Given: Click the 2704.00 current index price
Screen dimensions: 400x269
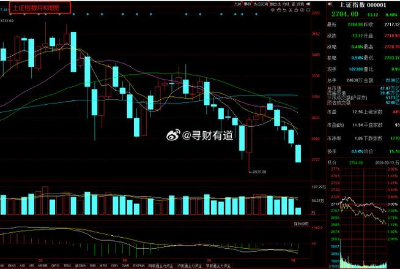Looking at the screenshot, I should 344,14.
